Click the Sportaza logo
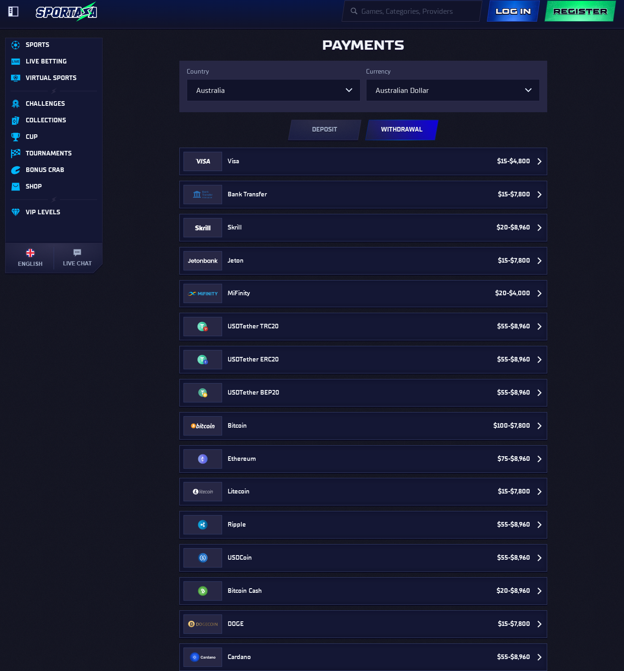Viewport: 624px width, 671px height. click(66, 12)
